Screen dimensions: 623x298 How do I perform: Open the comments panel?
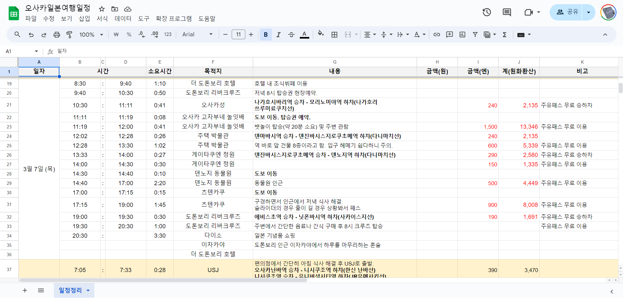(507, 12)
